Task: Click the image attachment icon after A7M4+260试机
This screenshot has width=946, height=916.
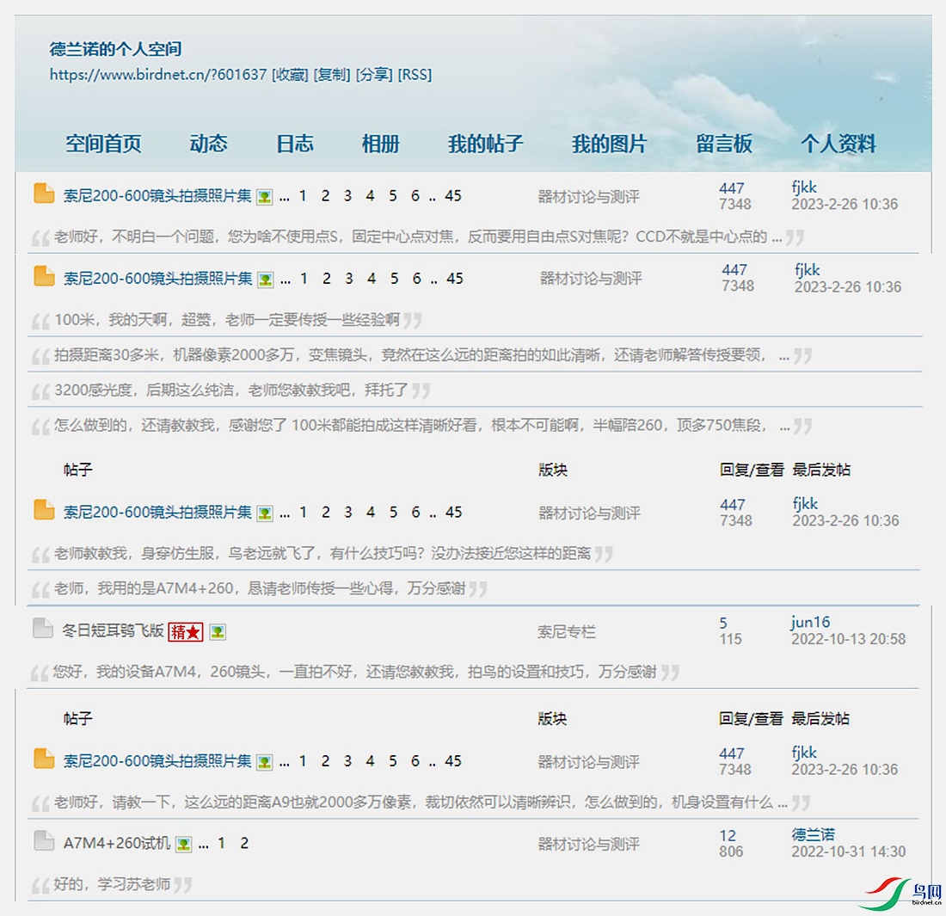Action: tap(183, 844)
